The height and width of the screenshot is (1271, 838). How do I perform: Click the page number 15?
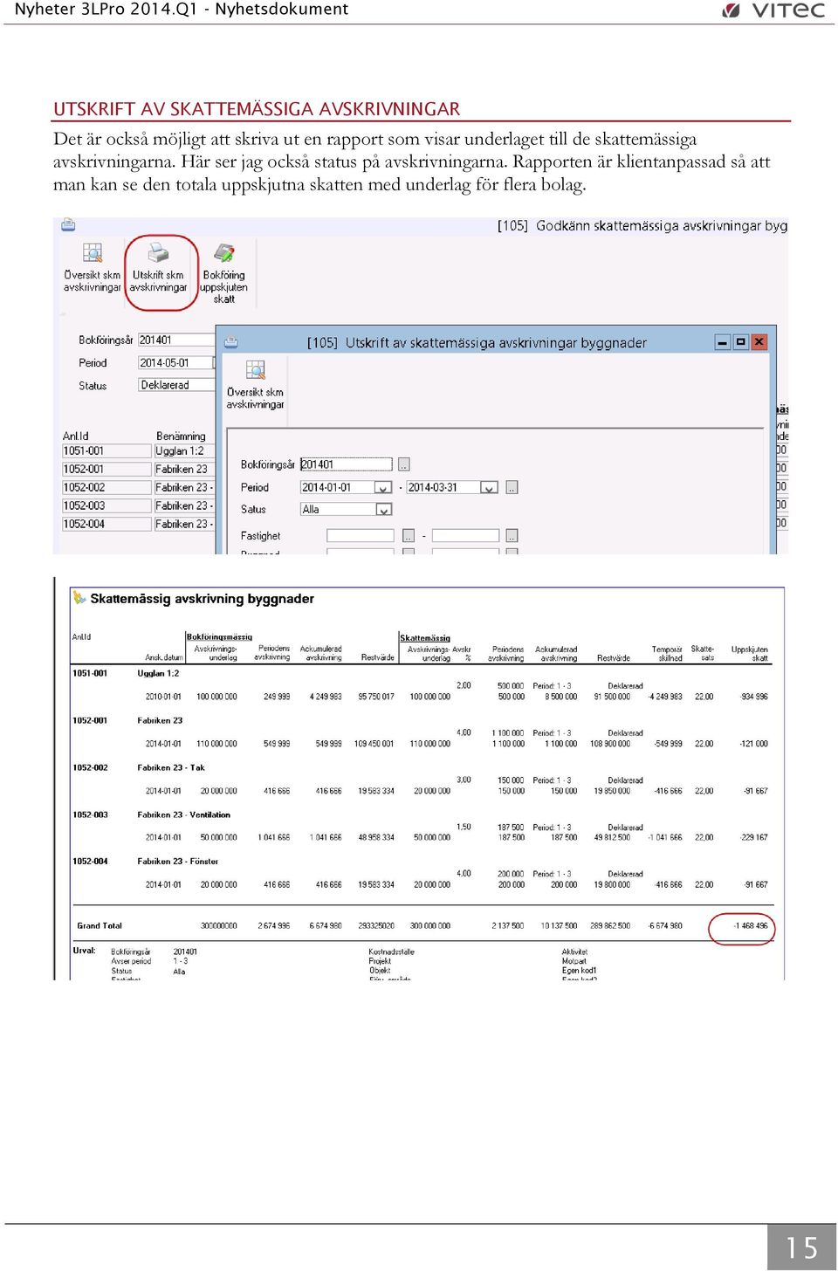[801, 1247]
